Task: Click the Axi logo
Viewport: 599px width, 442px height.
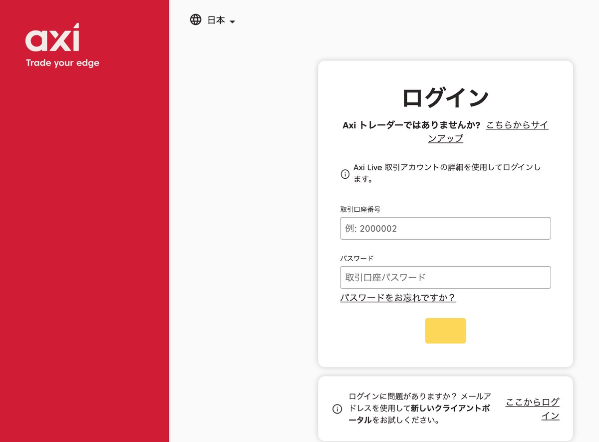Action: click(x=52, y=37)
